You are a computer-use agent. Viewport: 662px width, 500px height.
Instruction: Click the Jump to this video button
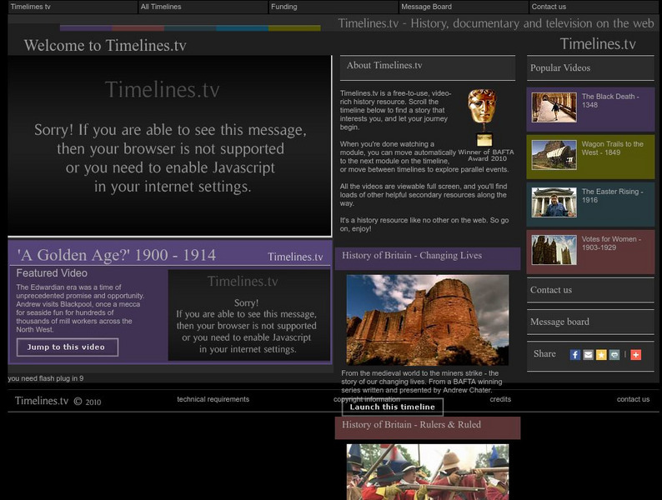[68, 347]
